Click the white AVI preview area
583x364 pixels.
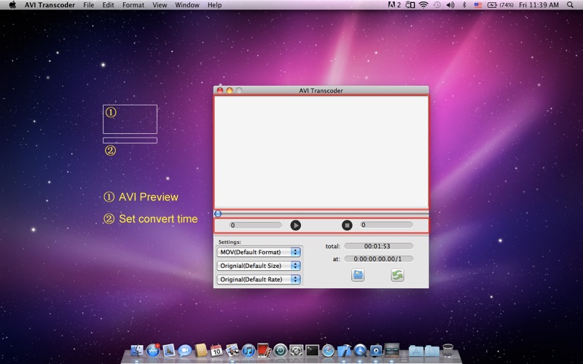[x=321, y=152]
